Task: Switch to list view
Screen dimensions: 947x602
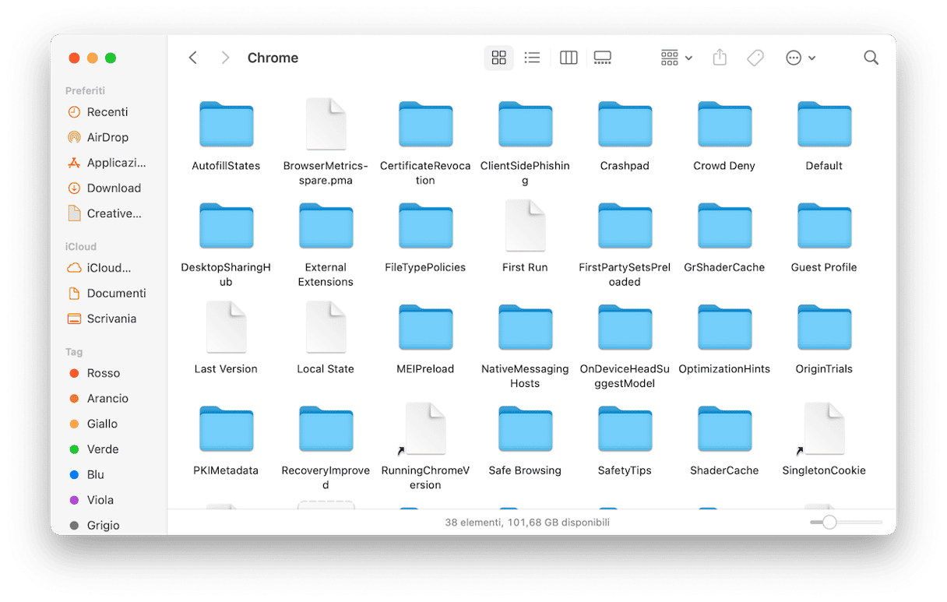Action: (532, 58)
